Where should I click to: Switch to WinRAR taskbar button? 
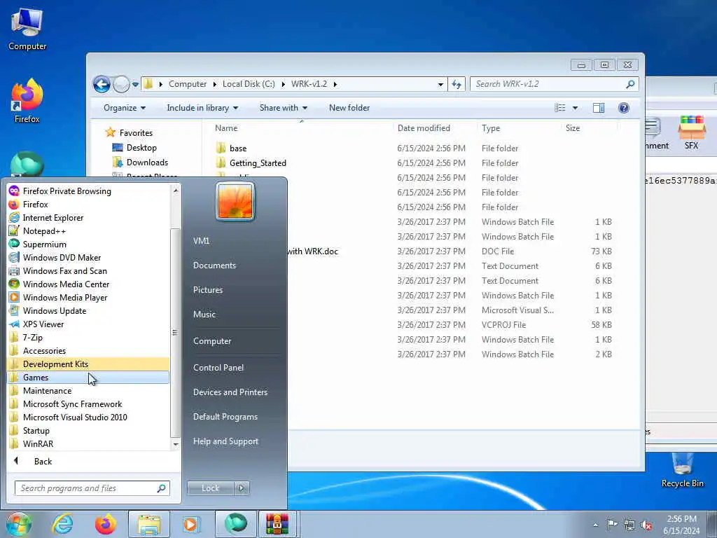pos(277,524)
